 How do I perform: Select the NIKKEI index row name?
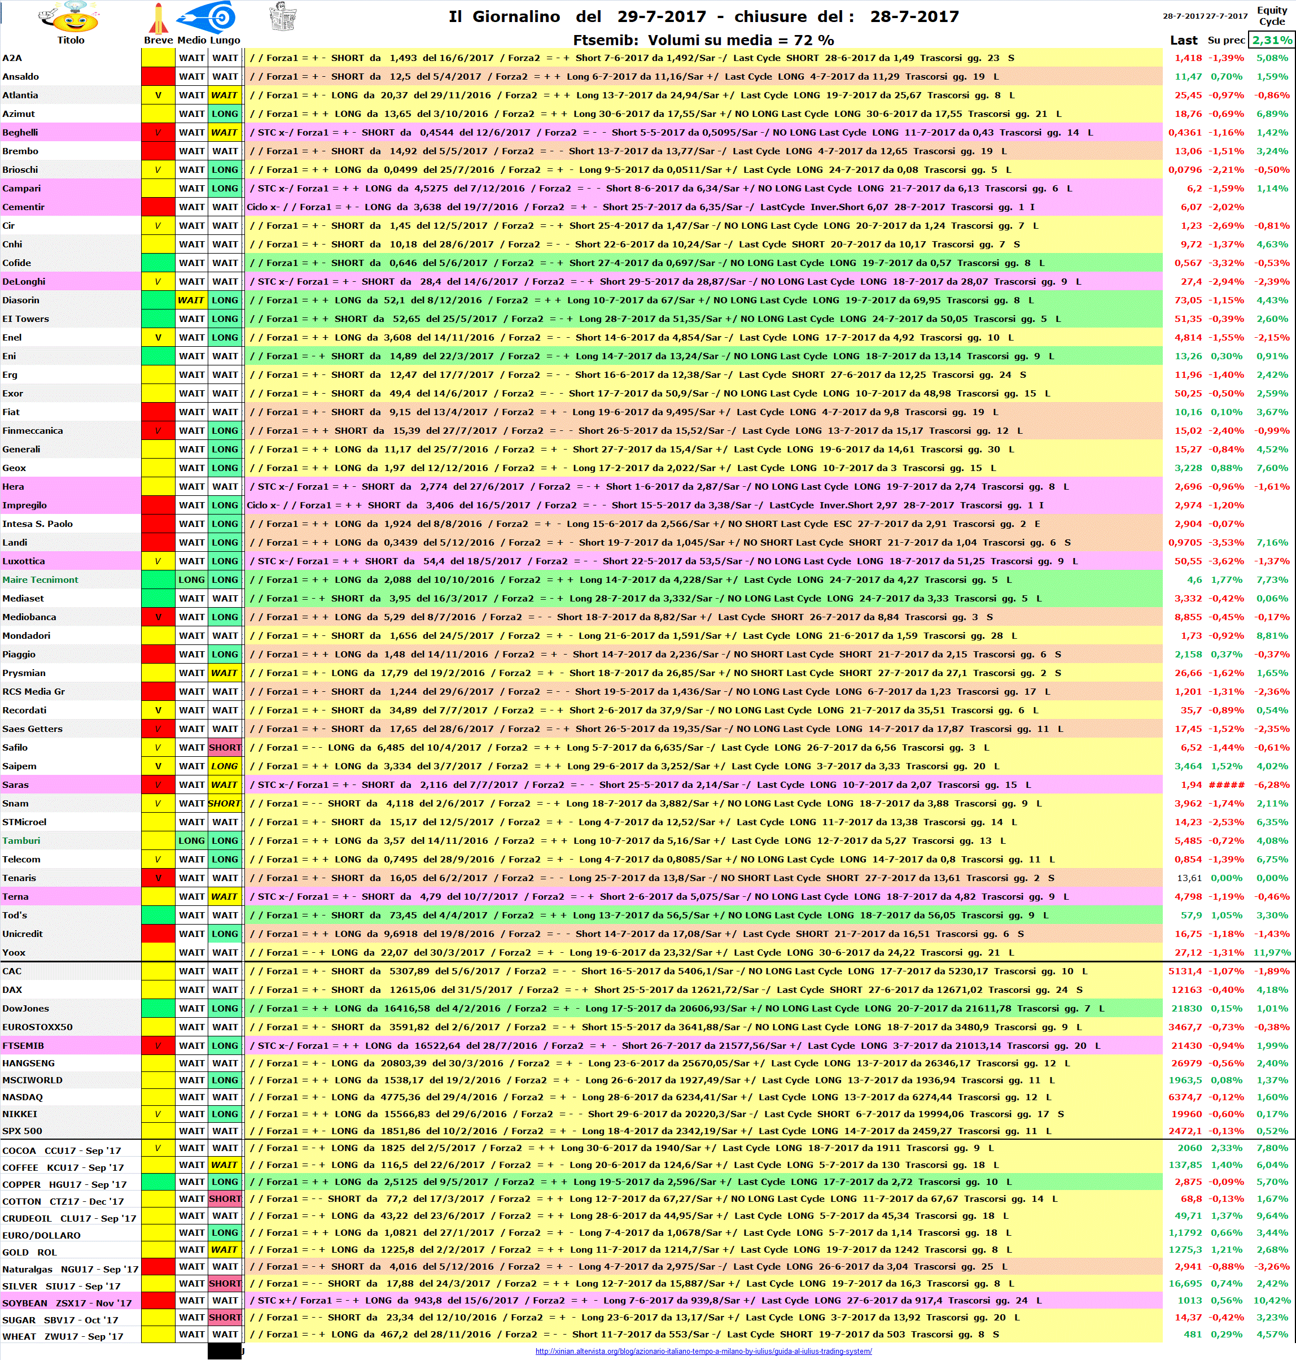[x=71, y=1114]
